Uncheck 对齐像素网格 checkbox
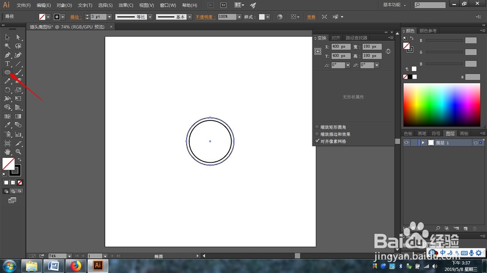 tap(317, 141)
